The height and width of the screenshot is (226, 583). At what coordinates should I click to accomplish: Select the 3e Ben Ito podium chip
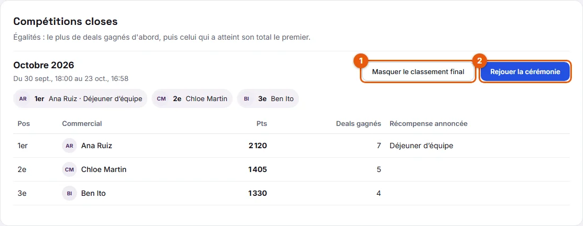(x=268, y=99)
